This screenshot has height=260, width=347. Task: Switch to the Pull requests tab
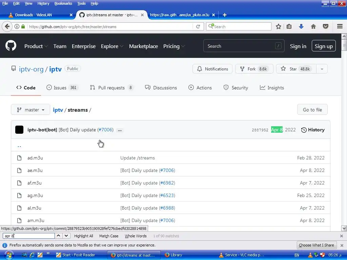[x=111, y=88]
